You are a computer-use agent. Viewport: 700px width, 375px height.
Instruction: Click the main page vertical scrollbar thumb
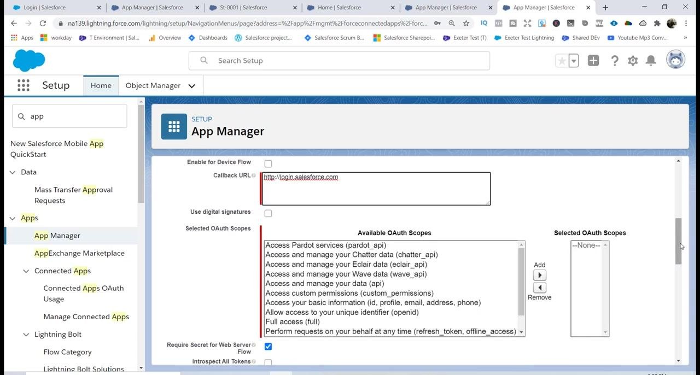click(x=679, y=241)
